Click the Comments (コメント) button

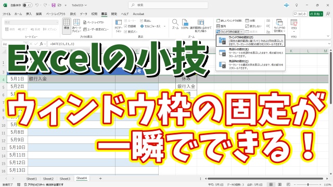pos(300,14)
